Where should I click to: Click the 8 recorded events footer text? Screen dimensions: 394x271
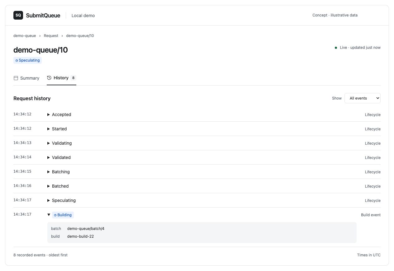40,255
